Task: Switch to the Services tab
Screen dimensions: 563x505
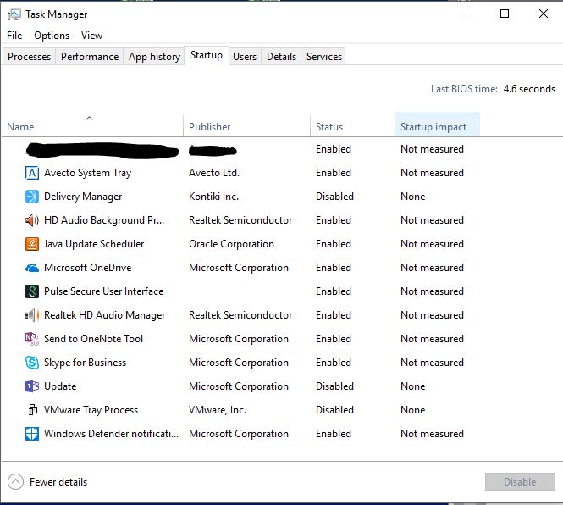Action: click(324, 57)
